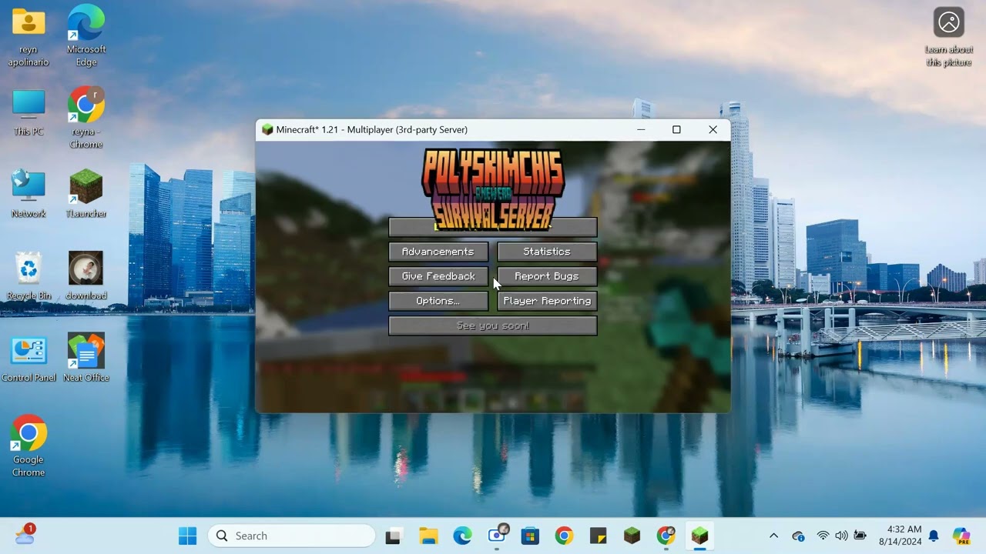Switch to the active Minecraft taskbar icon
Screen dimensions: 986x554
(x=699, y=536)
